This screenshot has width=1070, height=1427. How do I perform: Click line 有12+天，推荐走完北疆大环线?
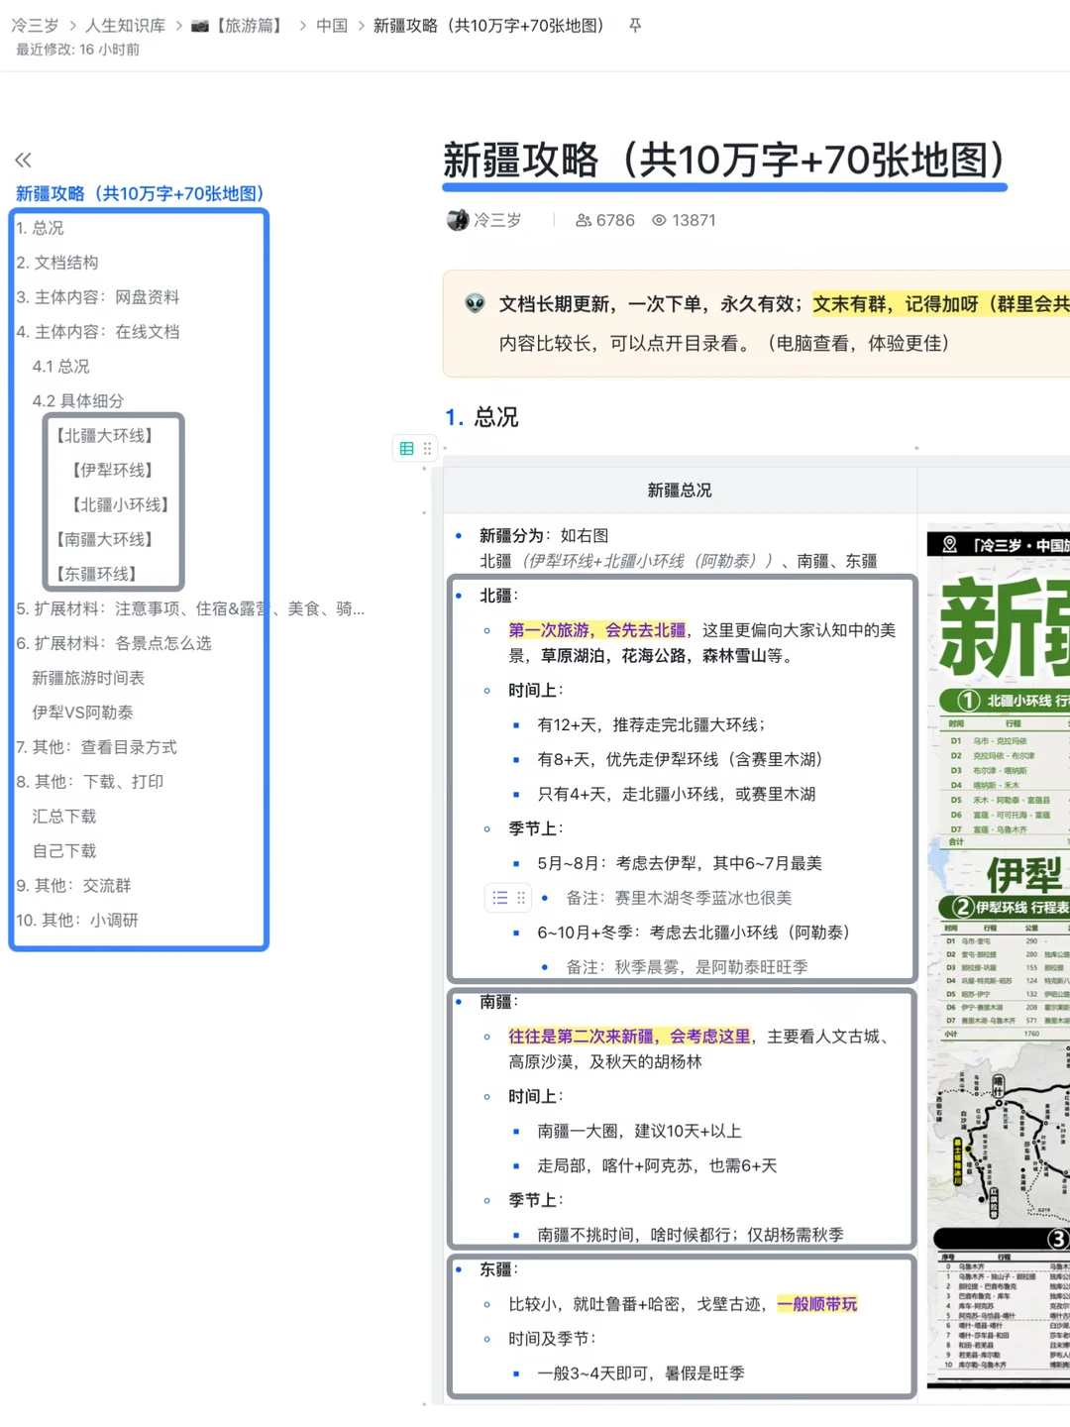652,725
